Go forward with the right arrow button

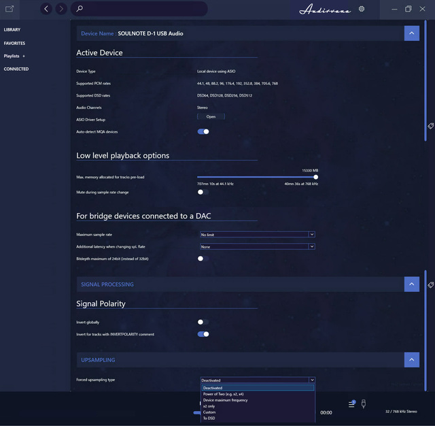[x=61, y=9]
